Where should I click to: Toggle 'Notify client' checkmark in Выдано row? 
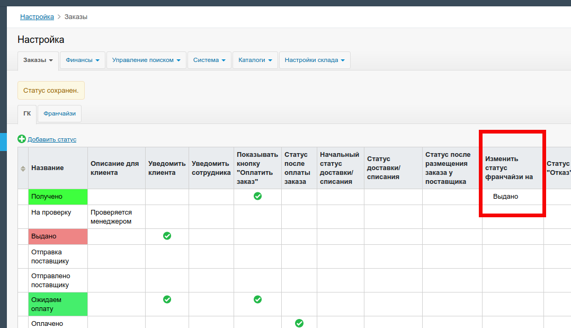(167, 236)
